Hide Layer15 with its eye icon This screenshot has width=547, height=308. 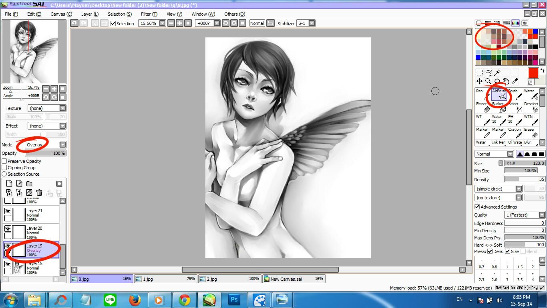8,264
